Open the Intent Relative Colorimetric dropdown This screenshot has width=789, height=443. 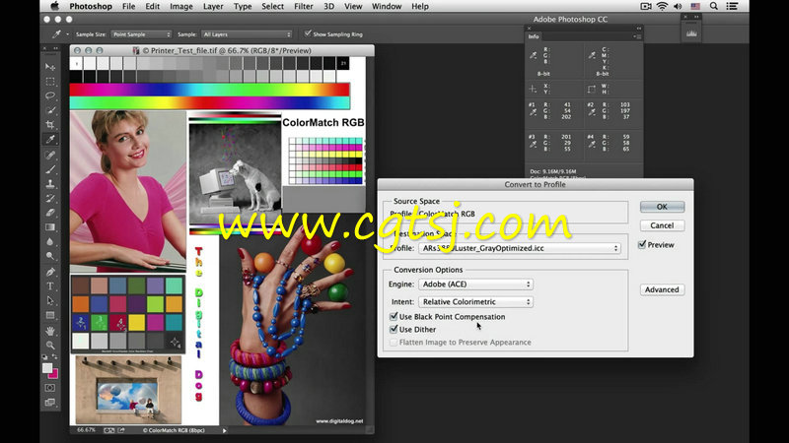[x=475, y=302]
